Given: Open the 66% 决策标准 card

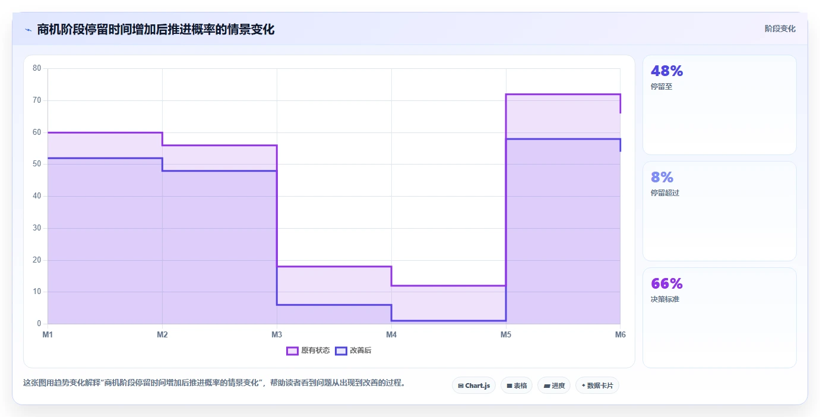Looking at the screenshot, I should coord(719,317).
